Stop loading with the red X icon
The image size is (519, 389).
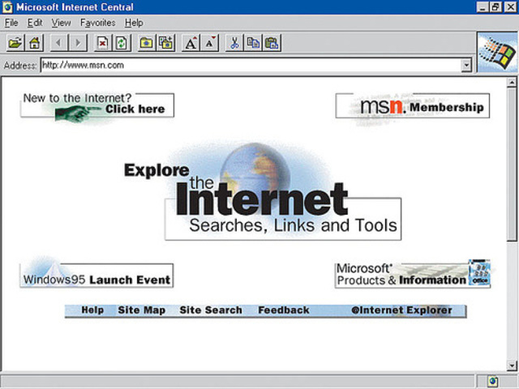103,43
